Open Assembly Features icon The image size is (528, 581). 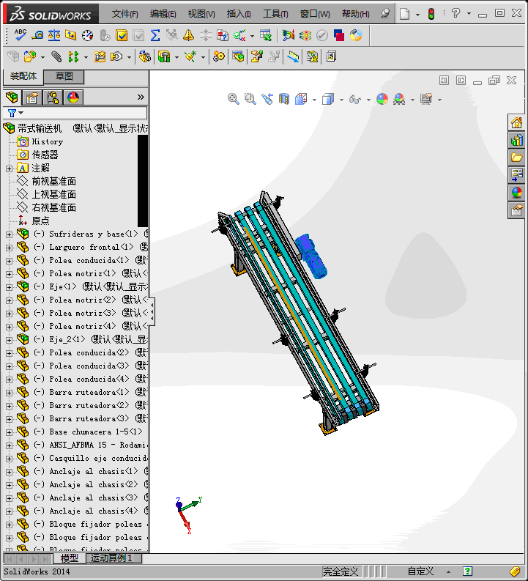pos(164,56)
